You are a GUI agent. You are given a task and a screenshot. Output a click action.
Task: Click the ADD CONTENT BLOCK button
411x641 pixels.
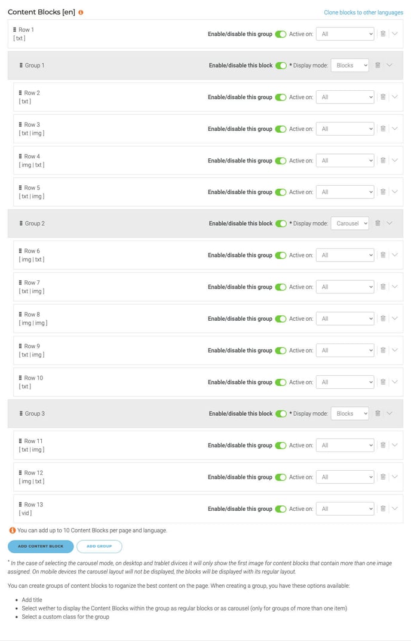(40, 546)
